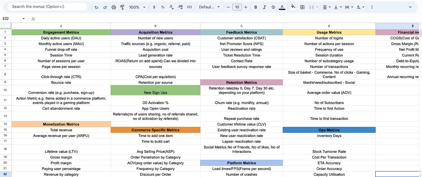Select row 22 header
422x177 pixels.
(6, 175)
